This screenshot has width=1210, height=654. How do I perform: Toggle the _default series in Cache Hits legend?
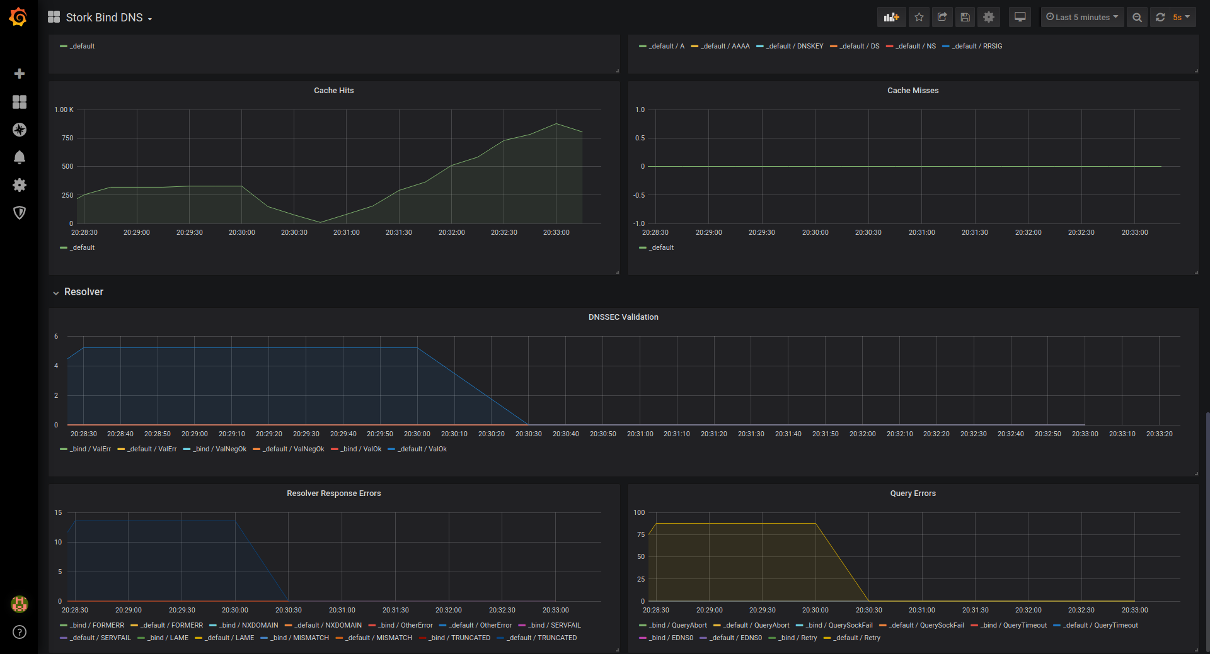coord(81,247)
